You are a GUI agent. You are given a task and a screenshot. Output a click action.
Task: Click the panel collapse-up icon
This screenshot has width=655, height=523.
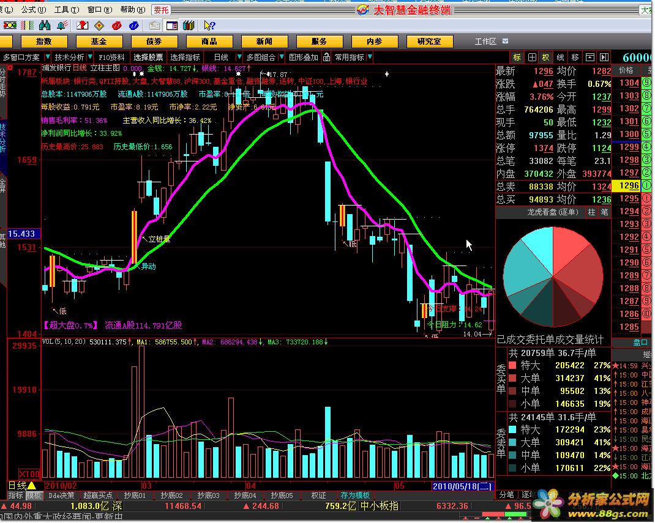tap(590, 57)
